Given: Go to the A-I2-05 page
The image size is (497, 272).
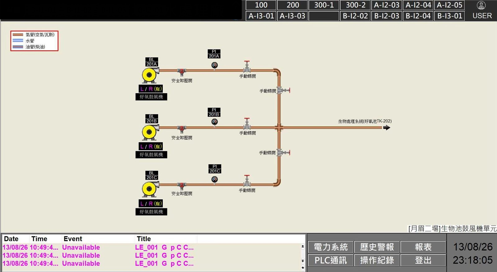Looking at the screenshot, I should click(449, 5).
